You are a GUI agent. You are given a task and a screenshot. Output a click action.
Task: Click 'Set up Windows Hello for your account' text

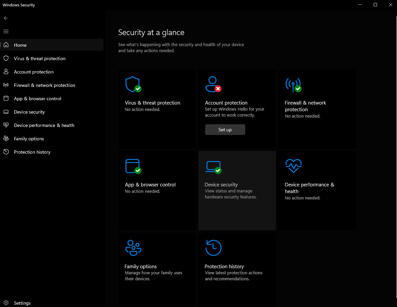pyautogui.click(x=235, y=112)
